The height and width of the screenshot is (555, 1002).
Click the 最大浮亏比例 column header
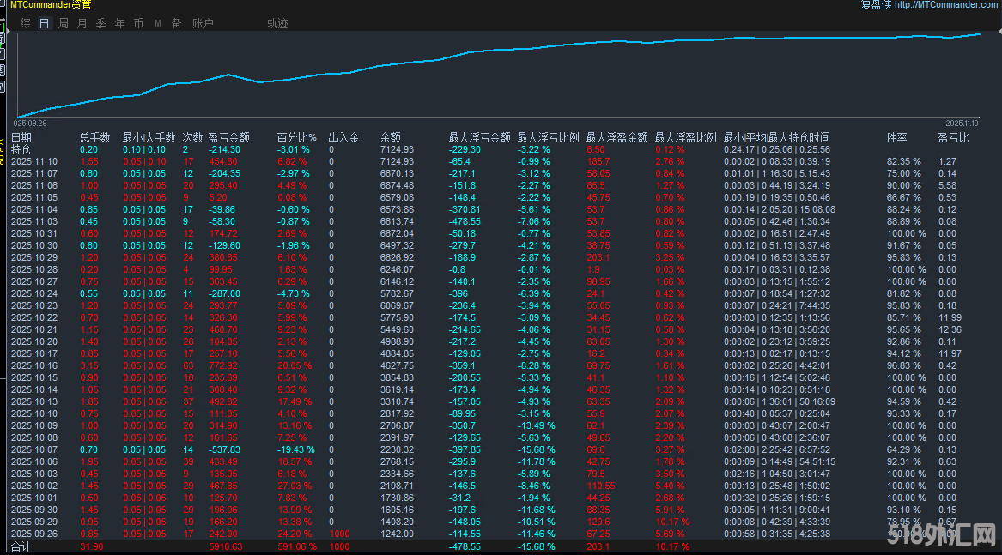548,137
